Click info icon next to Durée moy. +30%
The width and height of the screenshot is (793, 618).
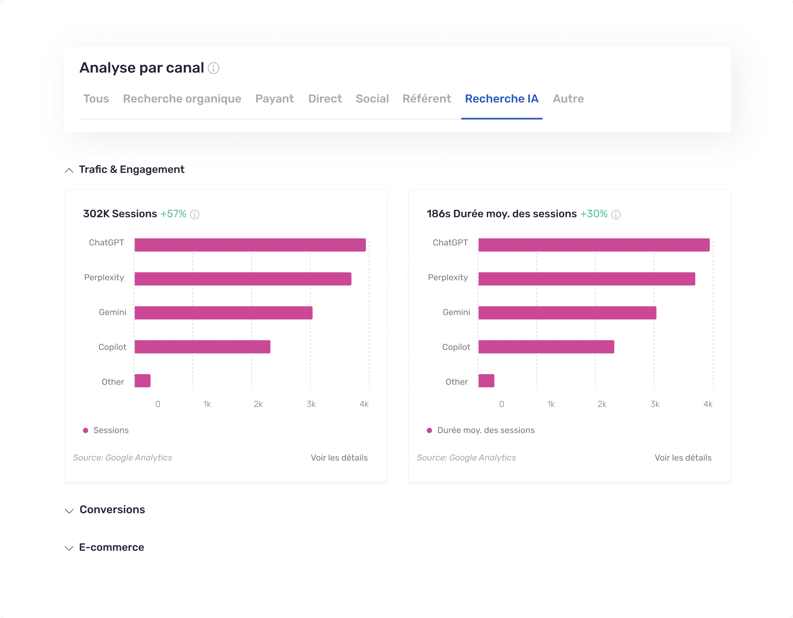(616, 215)
